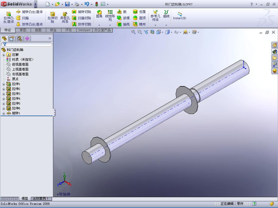Click the Fillet (圆角) tool
This screenshot has width=278, height=208.
pyautogui.click(x=99, y=14)
